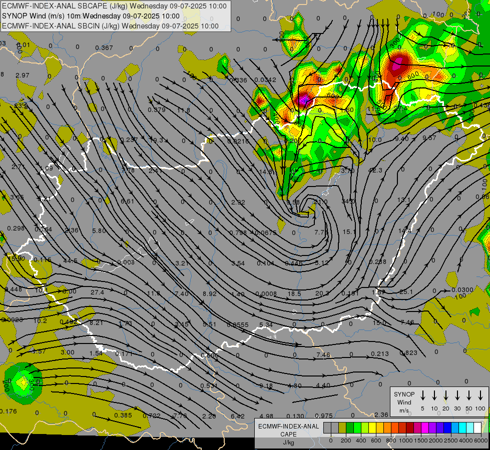Click the 21.0 value near the vortex center

click(x=321, y=202)
